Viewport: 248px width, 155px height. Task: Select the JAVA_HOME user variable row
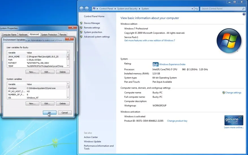tap(37, 56)
